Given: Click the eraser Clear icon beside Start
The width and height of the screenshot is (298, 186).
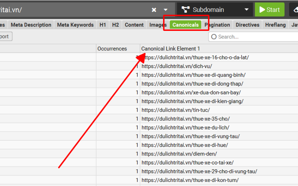Looking at the screenshot, I should coord(294,10).
